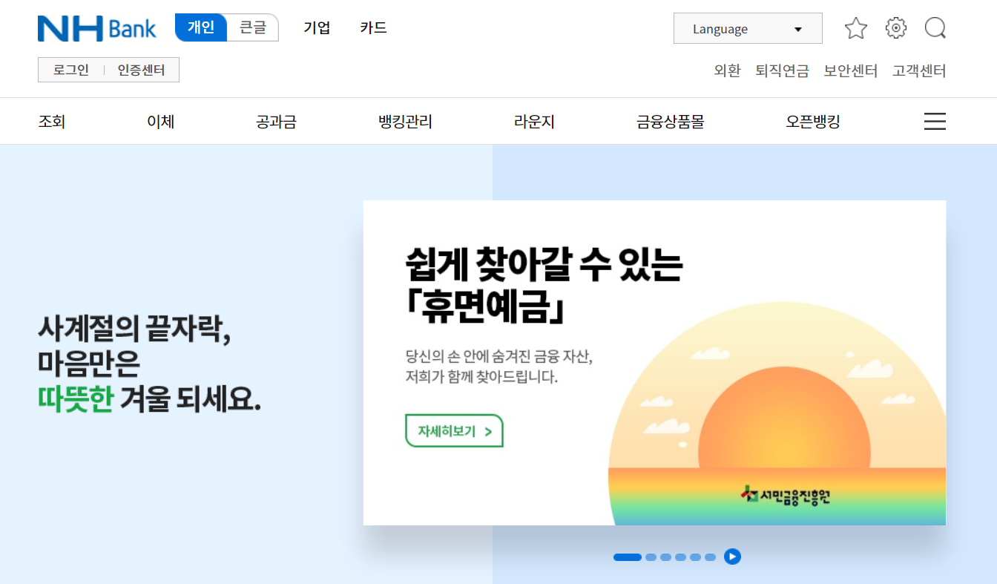Advance the banner with the blue arrow
Viewport: 997px width, 584px height.
tap(732, 557)
